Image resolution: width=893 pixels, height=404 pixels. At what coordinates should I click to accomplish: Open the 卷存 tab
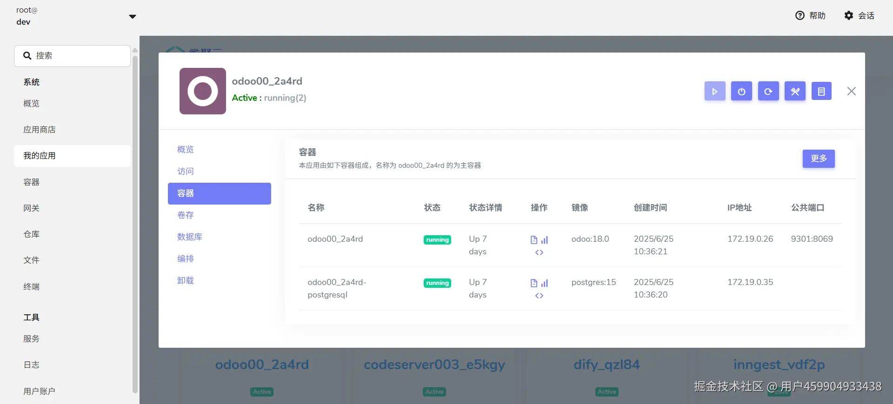[x=220, y=215]
